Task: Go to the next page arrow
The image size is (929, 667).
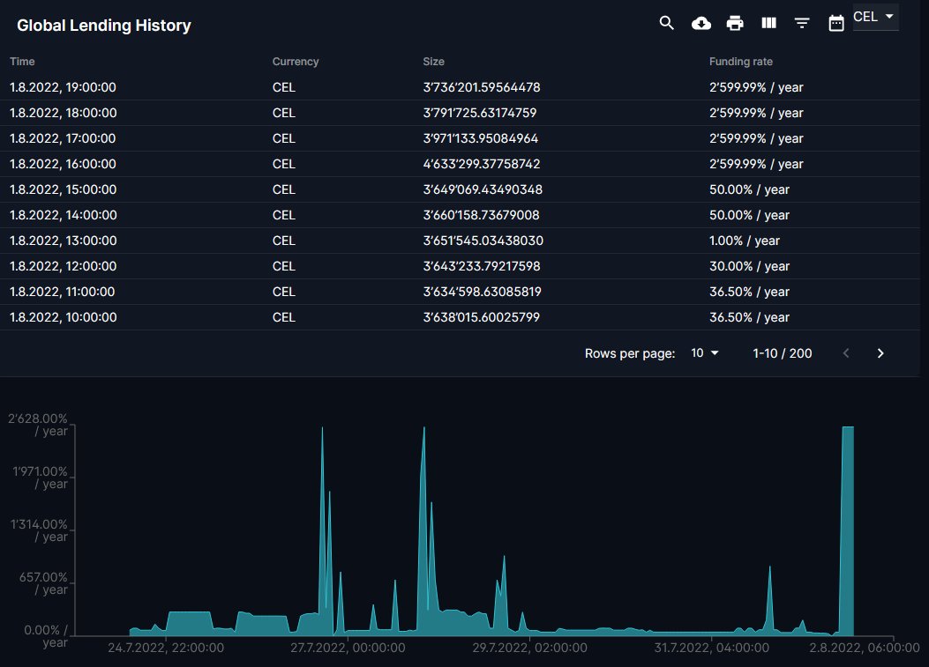Action: [880, 353]
